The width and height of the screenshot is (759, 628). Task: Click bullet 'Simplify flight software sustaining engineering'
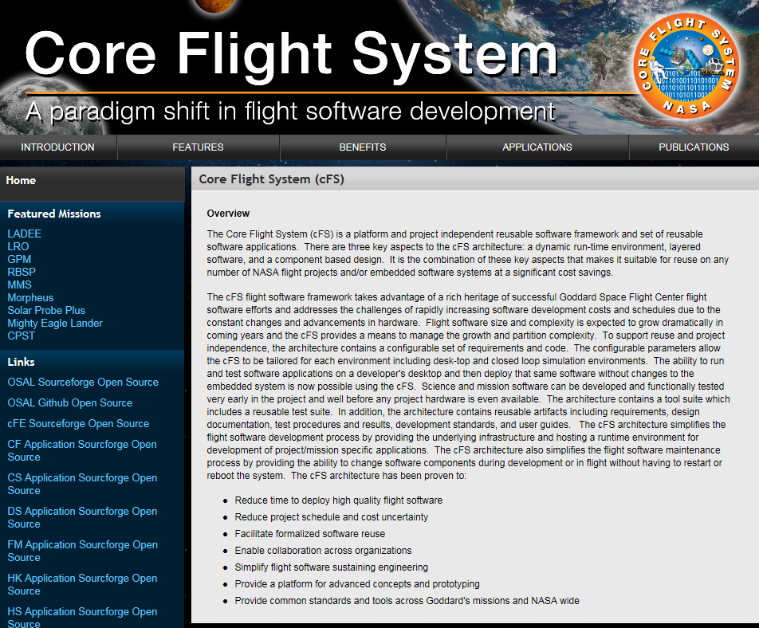point(332,567)
